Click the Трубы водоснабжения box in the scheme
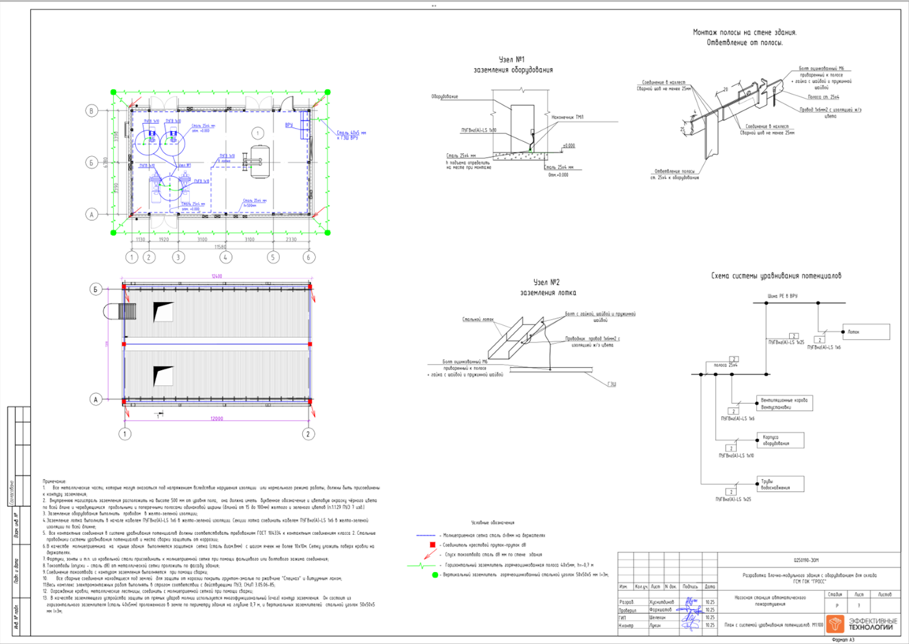Screen dimensions: 909x644 (x=780, y=484)
